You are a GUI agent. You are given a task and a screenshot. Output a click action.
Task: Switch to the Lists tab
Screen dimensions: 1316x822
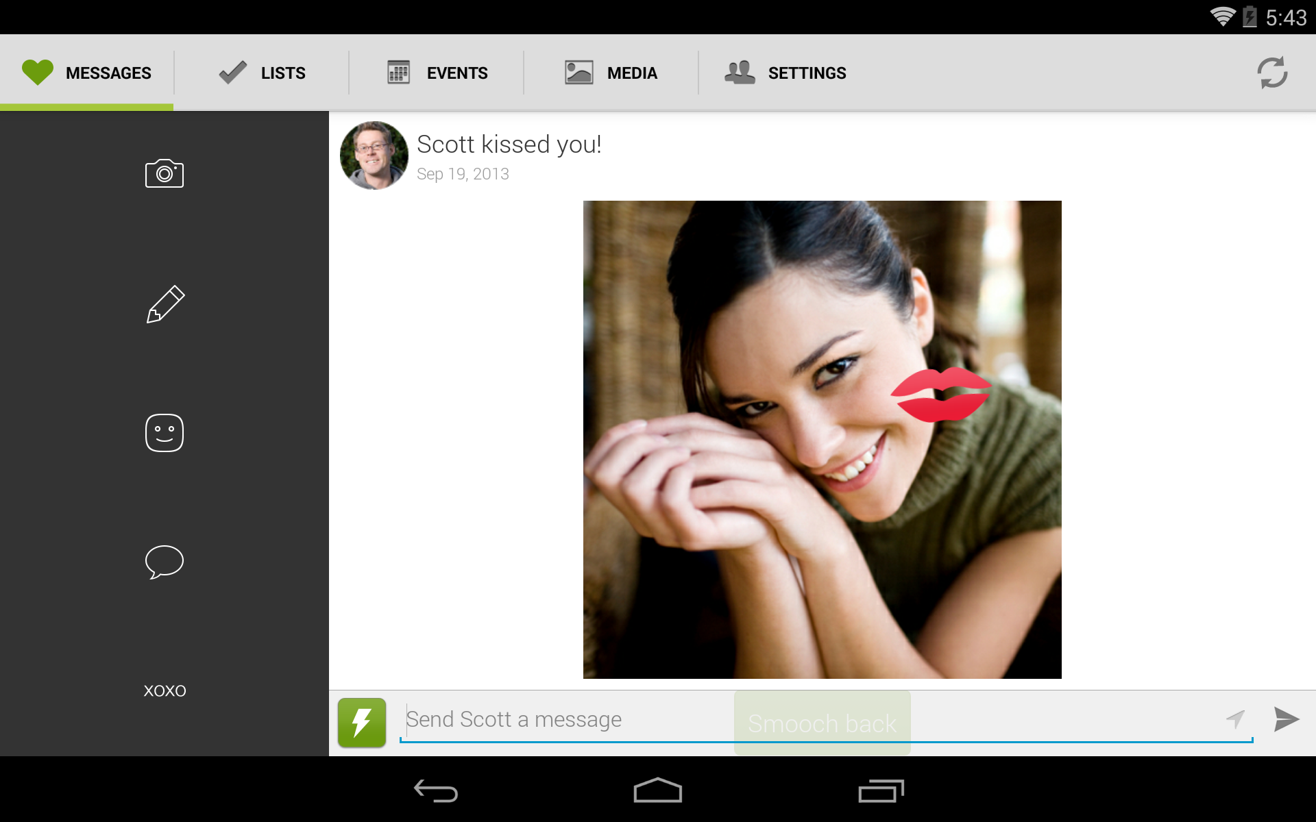pos(262,73)
